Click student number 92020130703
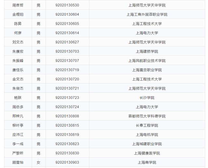Viewport: 208px width, 168px height. 67,51
